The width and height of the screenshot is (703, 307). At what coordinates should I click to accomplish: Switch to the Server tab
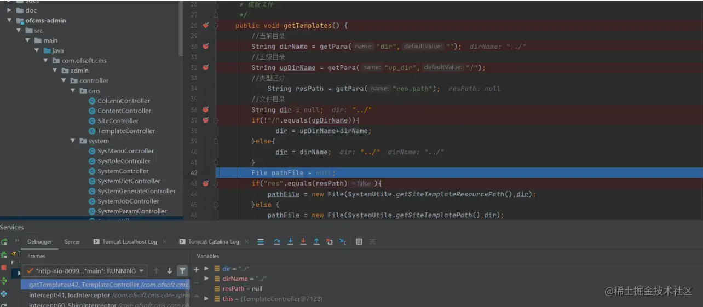(x=72, y=241)
